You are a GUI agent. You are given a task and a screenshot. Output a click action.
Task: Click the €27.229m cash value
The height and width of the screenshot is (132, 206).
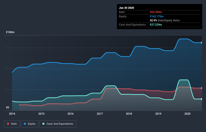[156, 25]
